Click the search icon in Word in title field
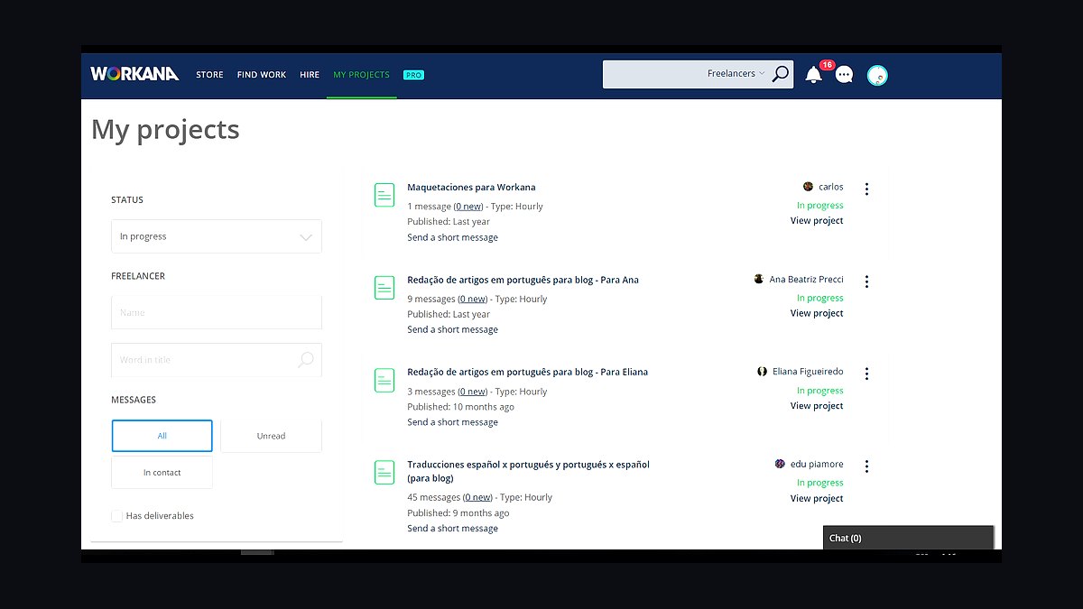The width and height of the screenshot is (1083, 609). pos(306,359)
